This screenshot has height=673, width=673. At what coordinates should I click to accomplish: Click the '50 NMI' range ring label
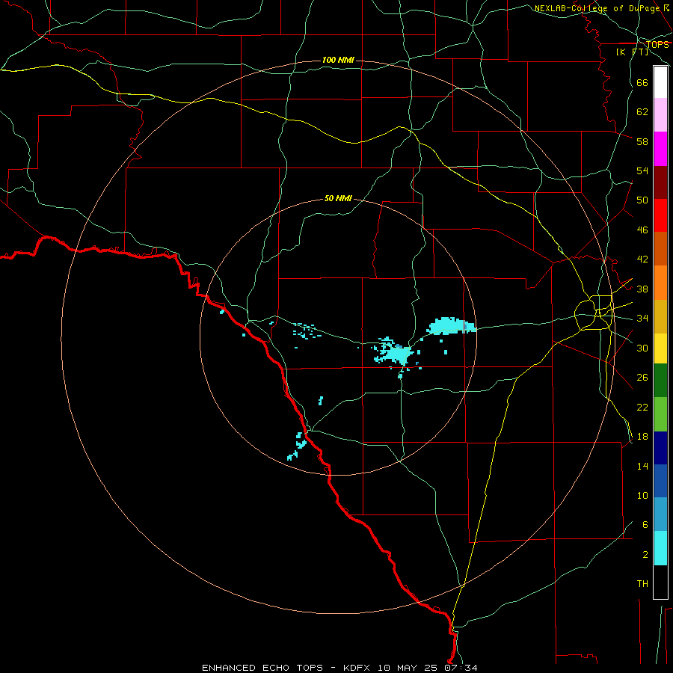(338, 198)
